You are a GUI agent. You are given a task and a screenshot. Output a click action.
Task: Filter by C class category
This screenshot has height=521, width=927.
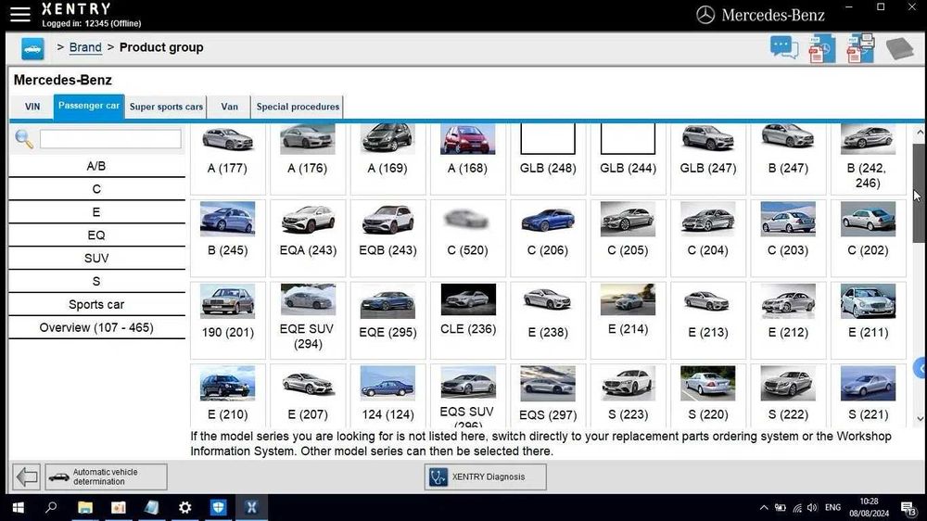(96, 189)
